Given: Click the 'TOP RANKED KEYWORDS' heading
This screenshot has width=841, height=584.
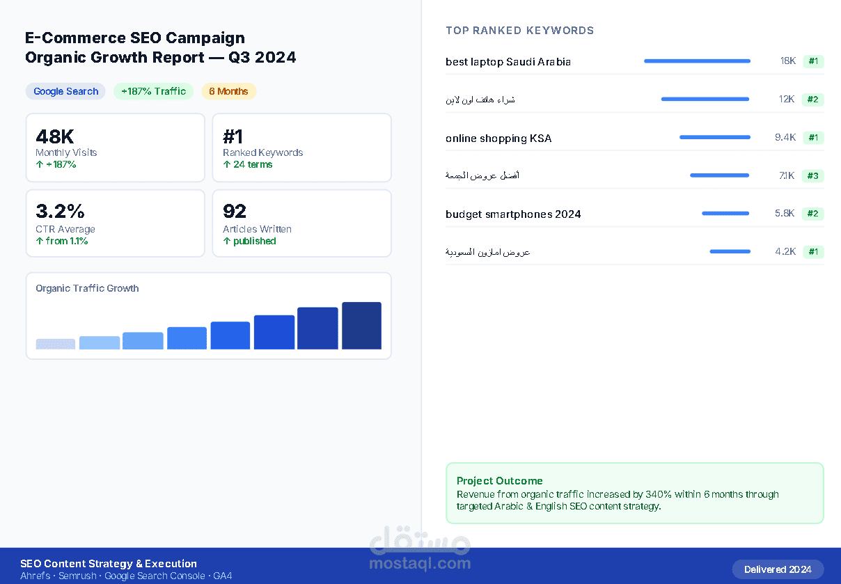Looking at the screenshot, I should (520, 31).
